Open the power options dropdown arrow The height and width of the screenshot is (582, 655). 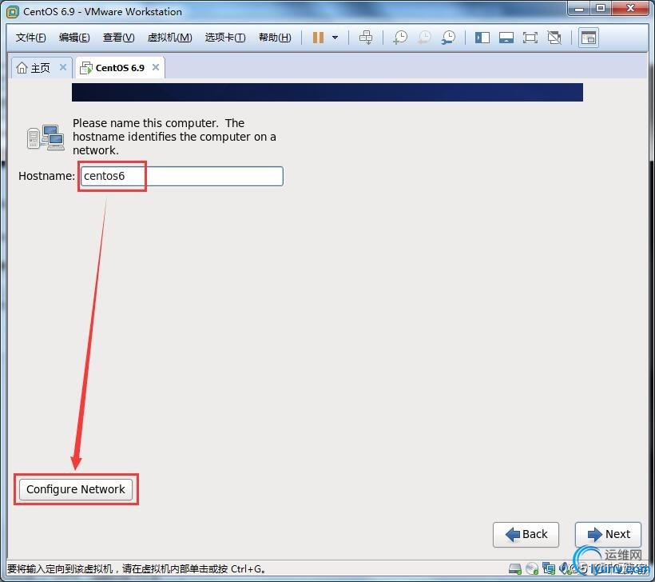(335, 38)
